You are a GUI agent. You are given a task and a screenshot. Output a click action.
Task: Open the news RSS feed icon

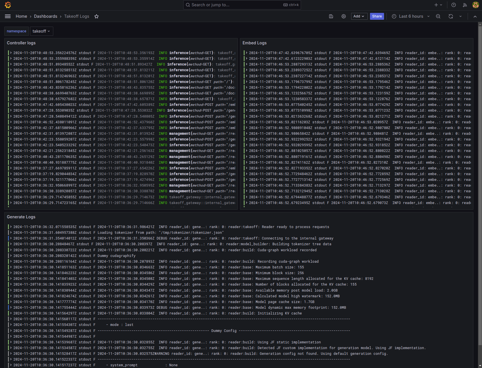pyautogui.click(x=465, y=5)
